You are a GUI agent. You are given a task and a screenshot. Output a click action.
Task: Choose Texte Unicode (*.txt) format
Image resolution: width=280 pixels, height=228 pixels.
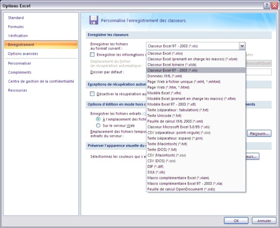pos(196,116)
